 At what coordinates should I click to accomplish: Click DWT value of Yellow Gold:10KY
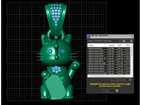120,51
